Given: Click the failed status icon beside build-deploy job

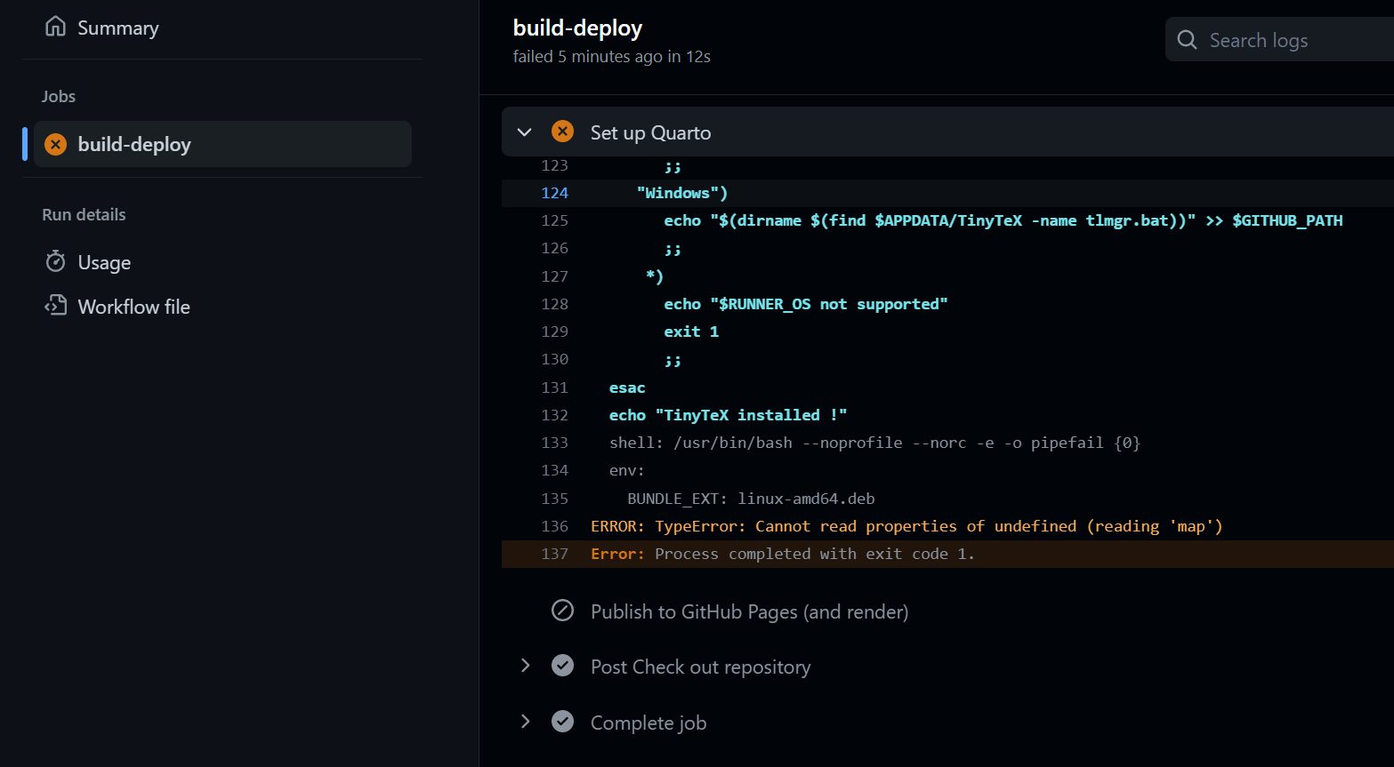Looking at the screenshot, I should (55, 144).
